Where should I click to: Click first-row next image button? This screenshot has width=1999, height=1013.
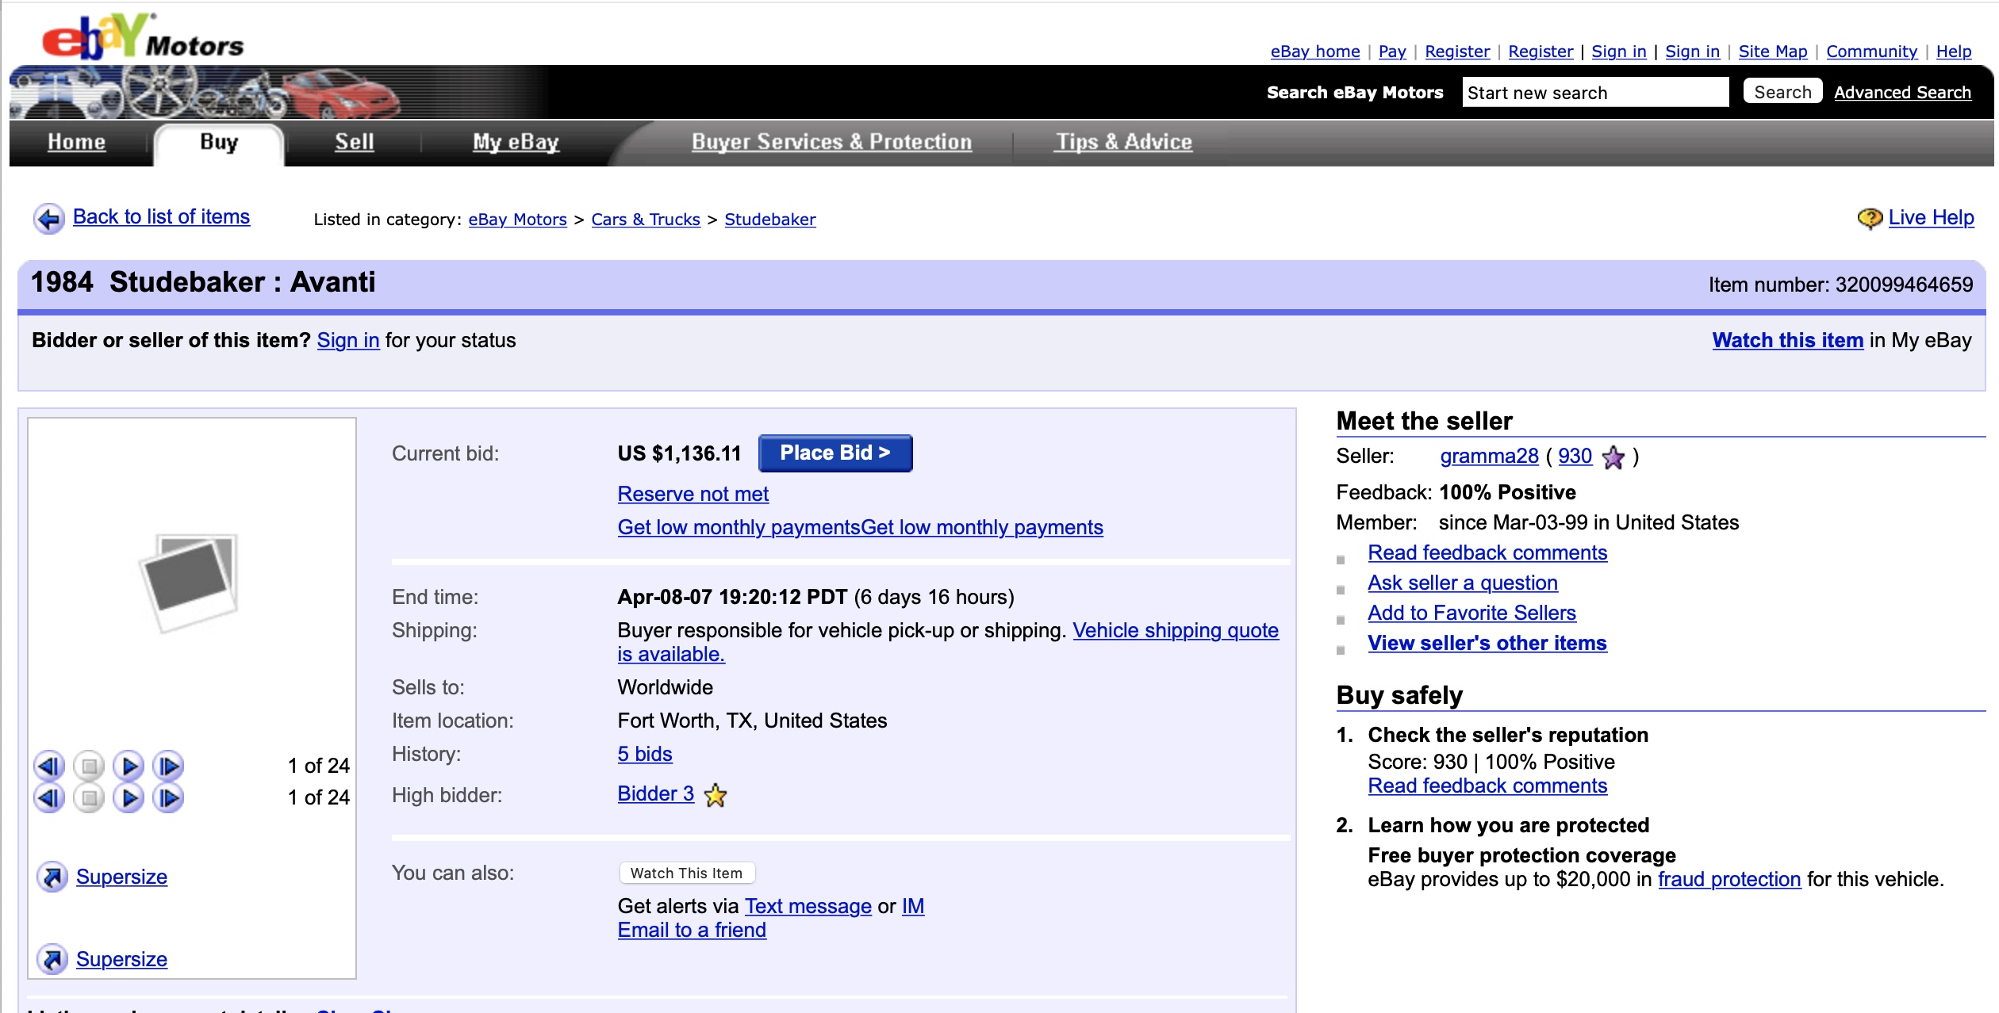point(168,766)
